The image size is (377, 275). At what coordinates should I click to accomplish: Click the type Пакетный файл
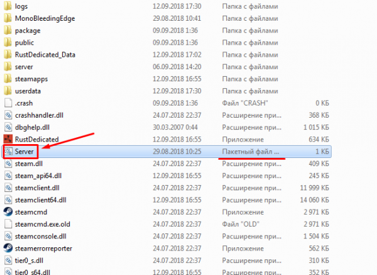pyautogui.click(x=251, y=152)
